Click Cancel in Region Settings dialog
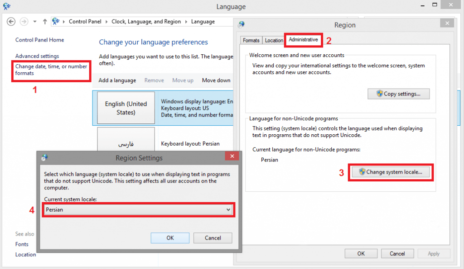464x269 pixels. pos(213,238)
